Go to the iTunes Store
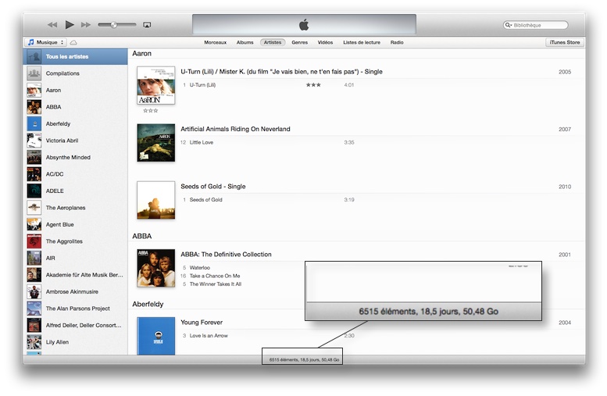The height and width of the screenshot is (396, 607). pos(565,42)
